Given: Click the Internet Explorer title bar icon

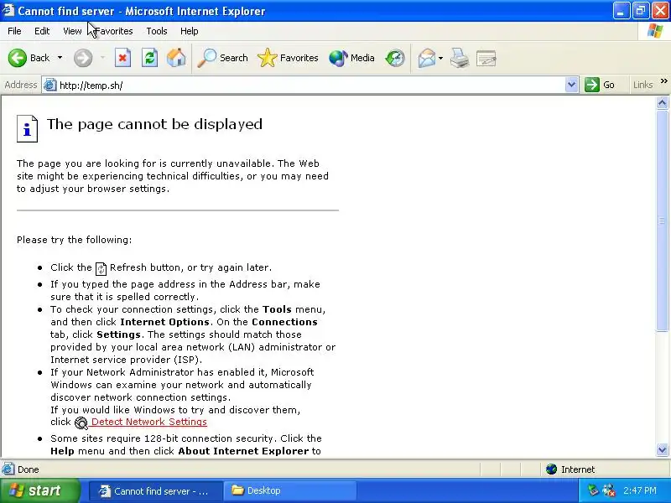Looking at the screenshot, I should pyautogui.click(x=8, y=10).
